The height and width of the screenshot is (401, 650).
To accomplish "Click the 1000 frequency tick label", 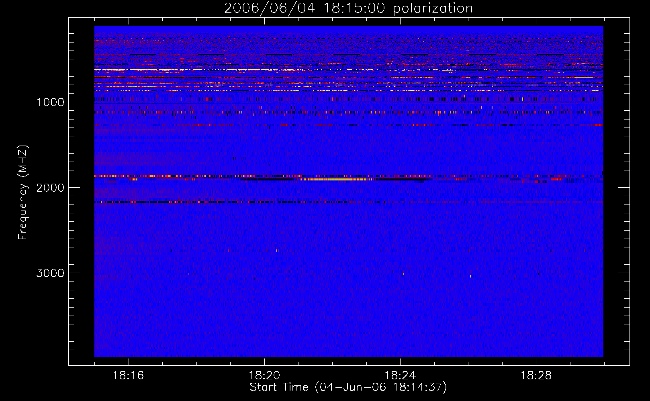I will [x=50, y=102].
